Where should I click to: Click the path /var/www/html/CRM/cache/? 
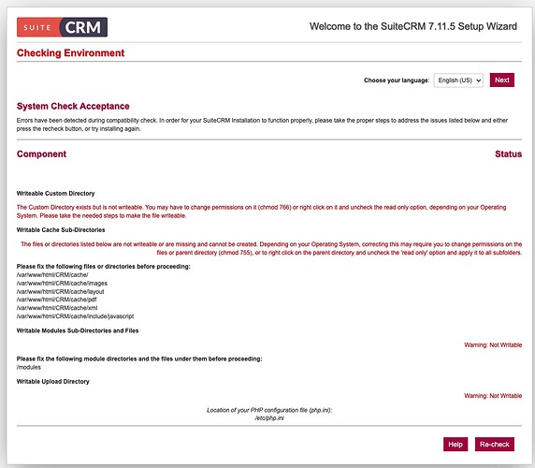click(52, 275)
